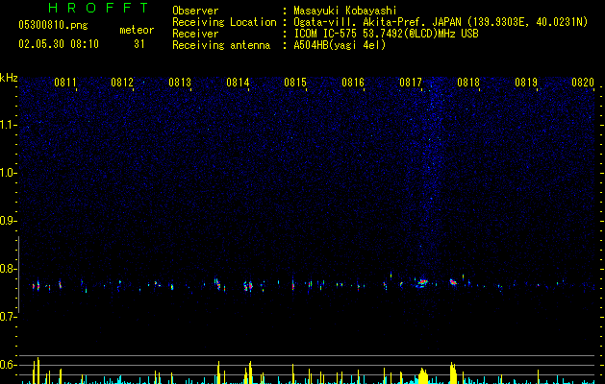Viewport: 605px width, 384px height.
Task: Click the meteor echo just before 0818
Action: [453, 282]
